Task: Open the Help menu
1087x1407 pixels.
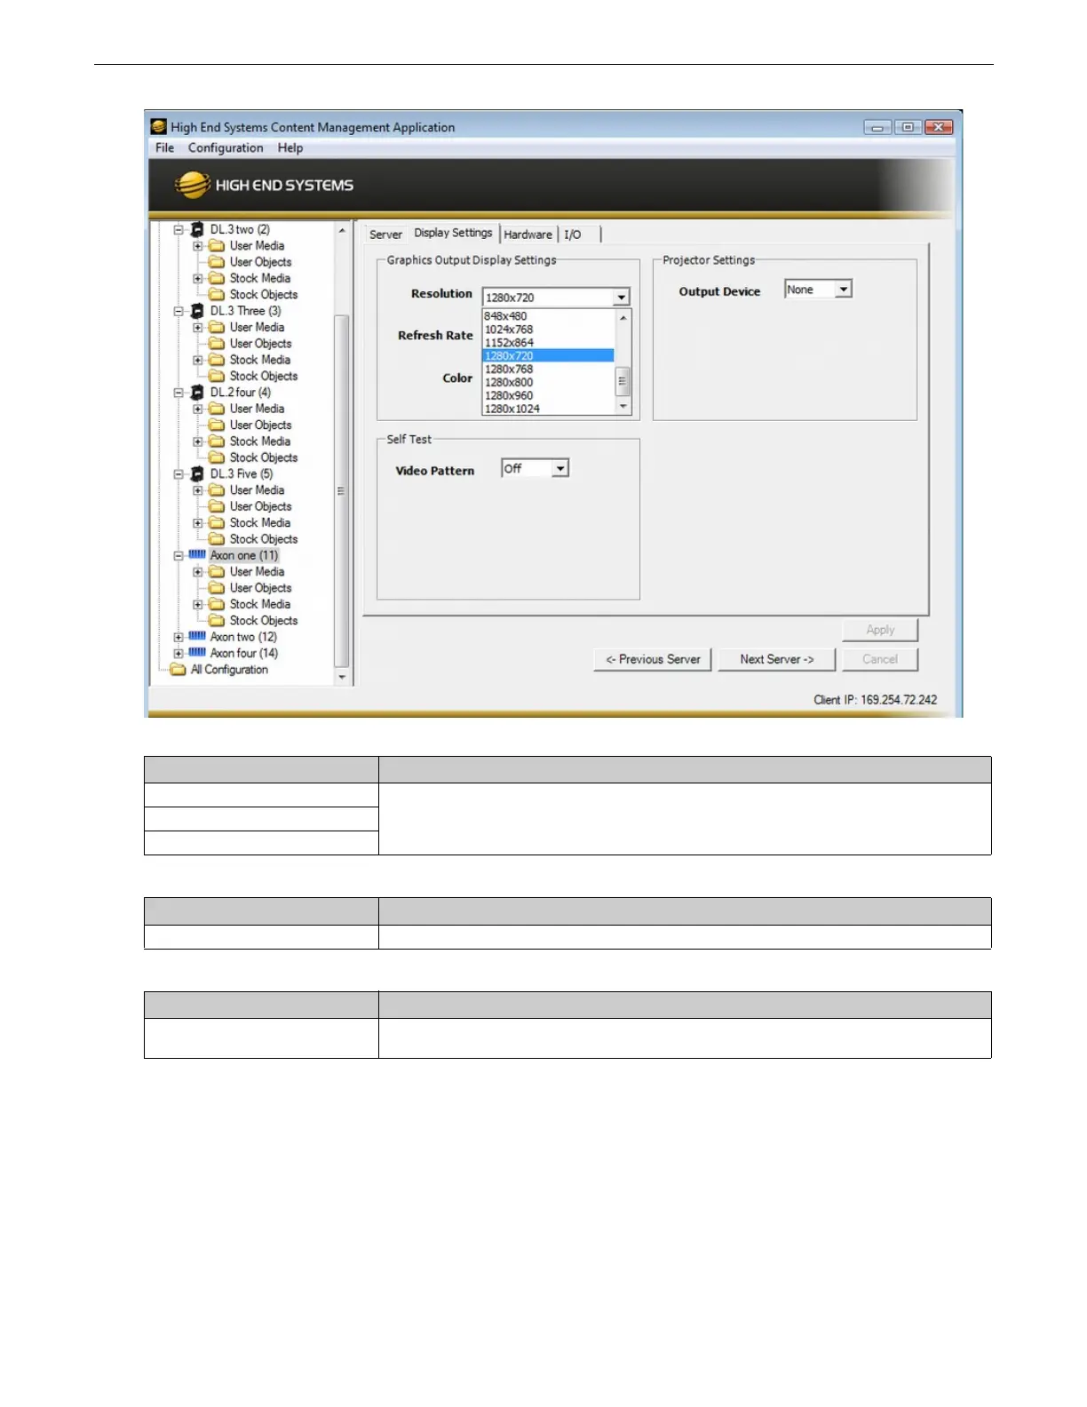Action: pos(290,147)
